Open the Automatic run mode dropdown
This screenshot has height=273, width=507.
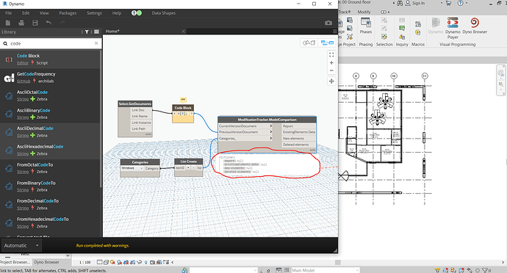[21, 246]
